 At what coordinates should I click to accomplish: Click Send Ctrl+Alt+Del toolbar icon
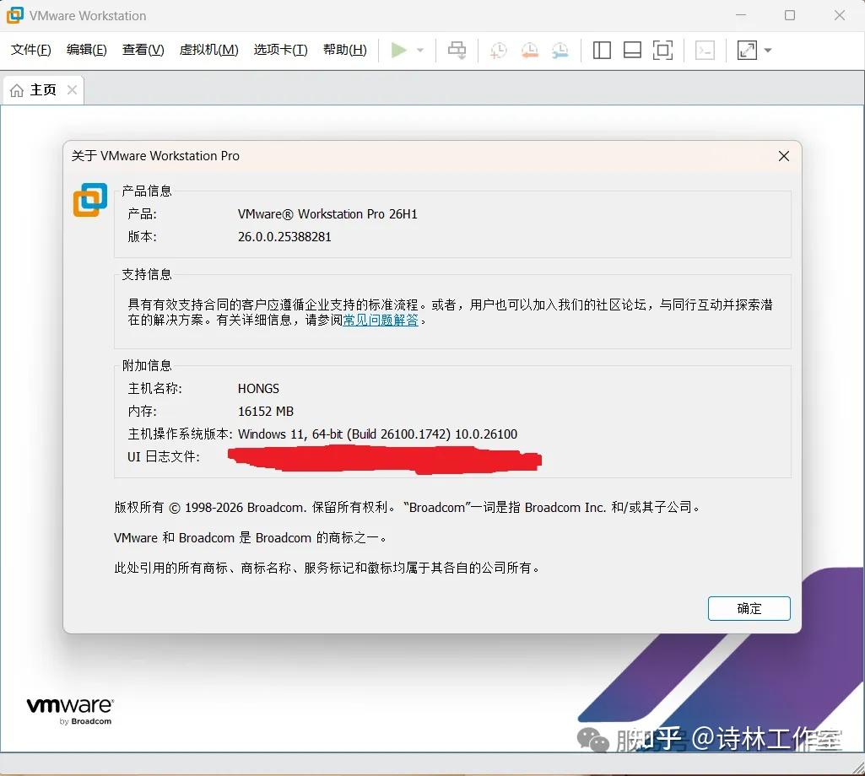(x=457, y=51)
